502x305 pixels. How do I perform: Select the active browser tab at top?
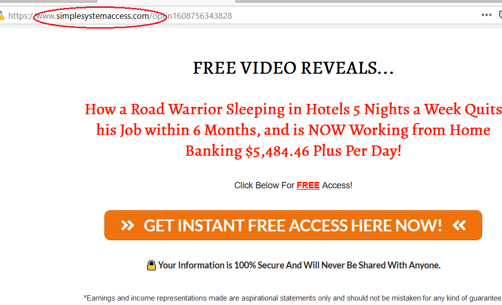166,1
